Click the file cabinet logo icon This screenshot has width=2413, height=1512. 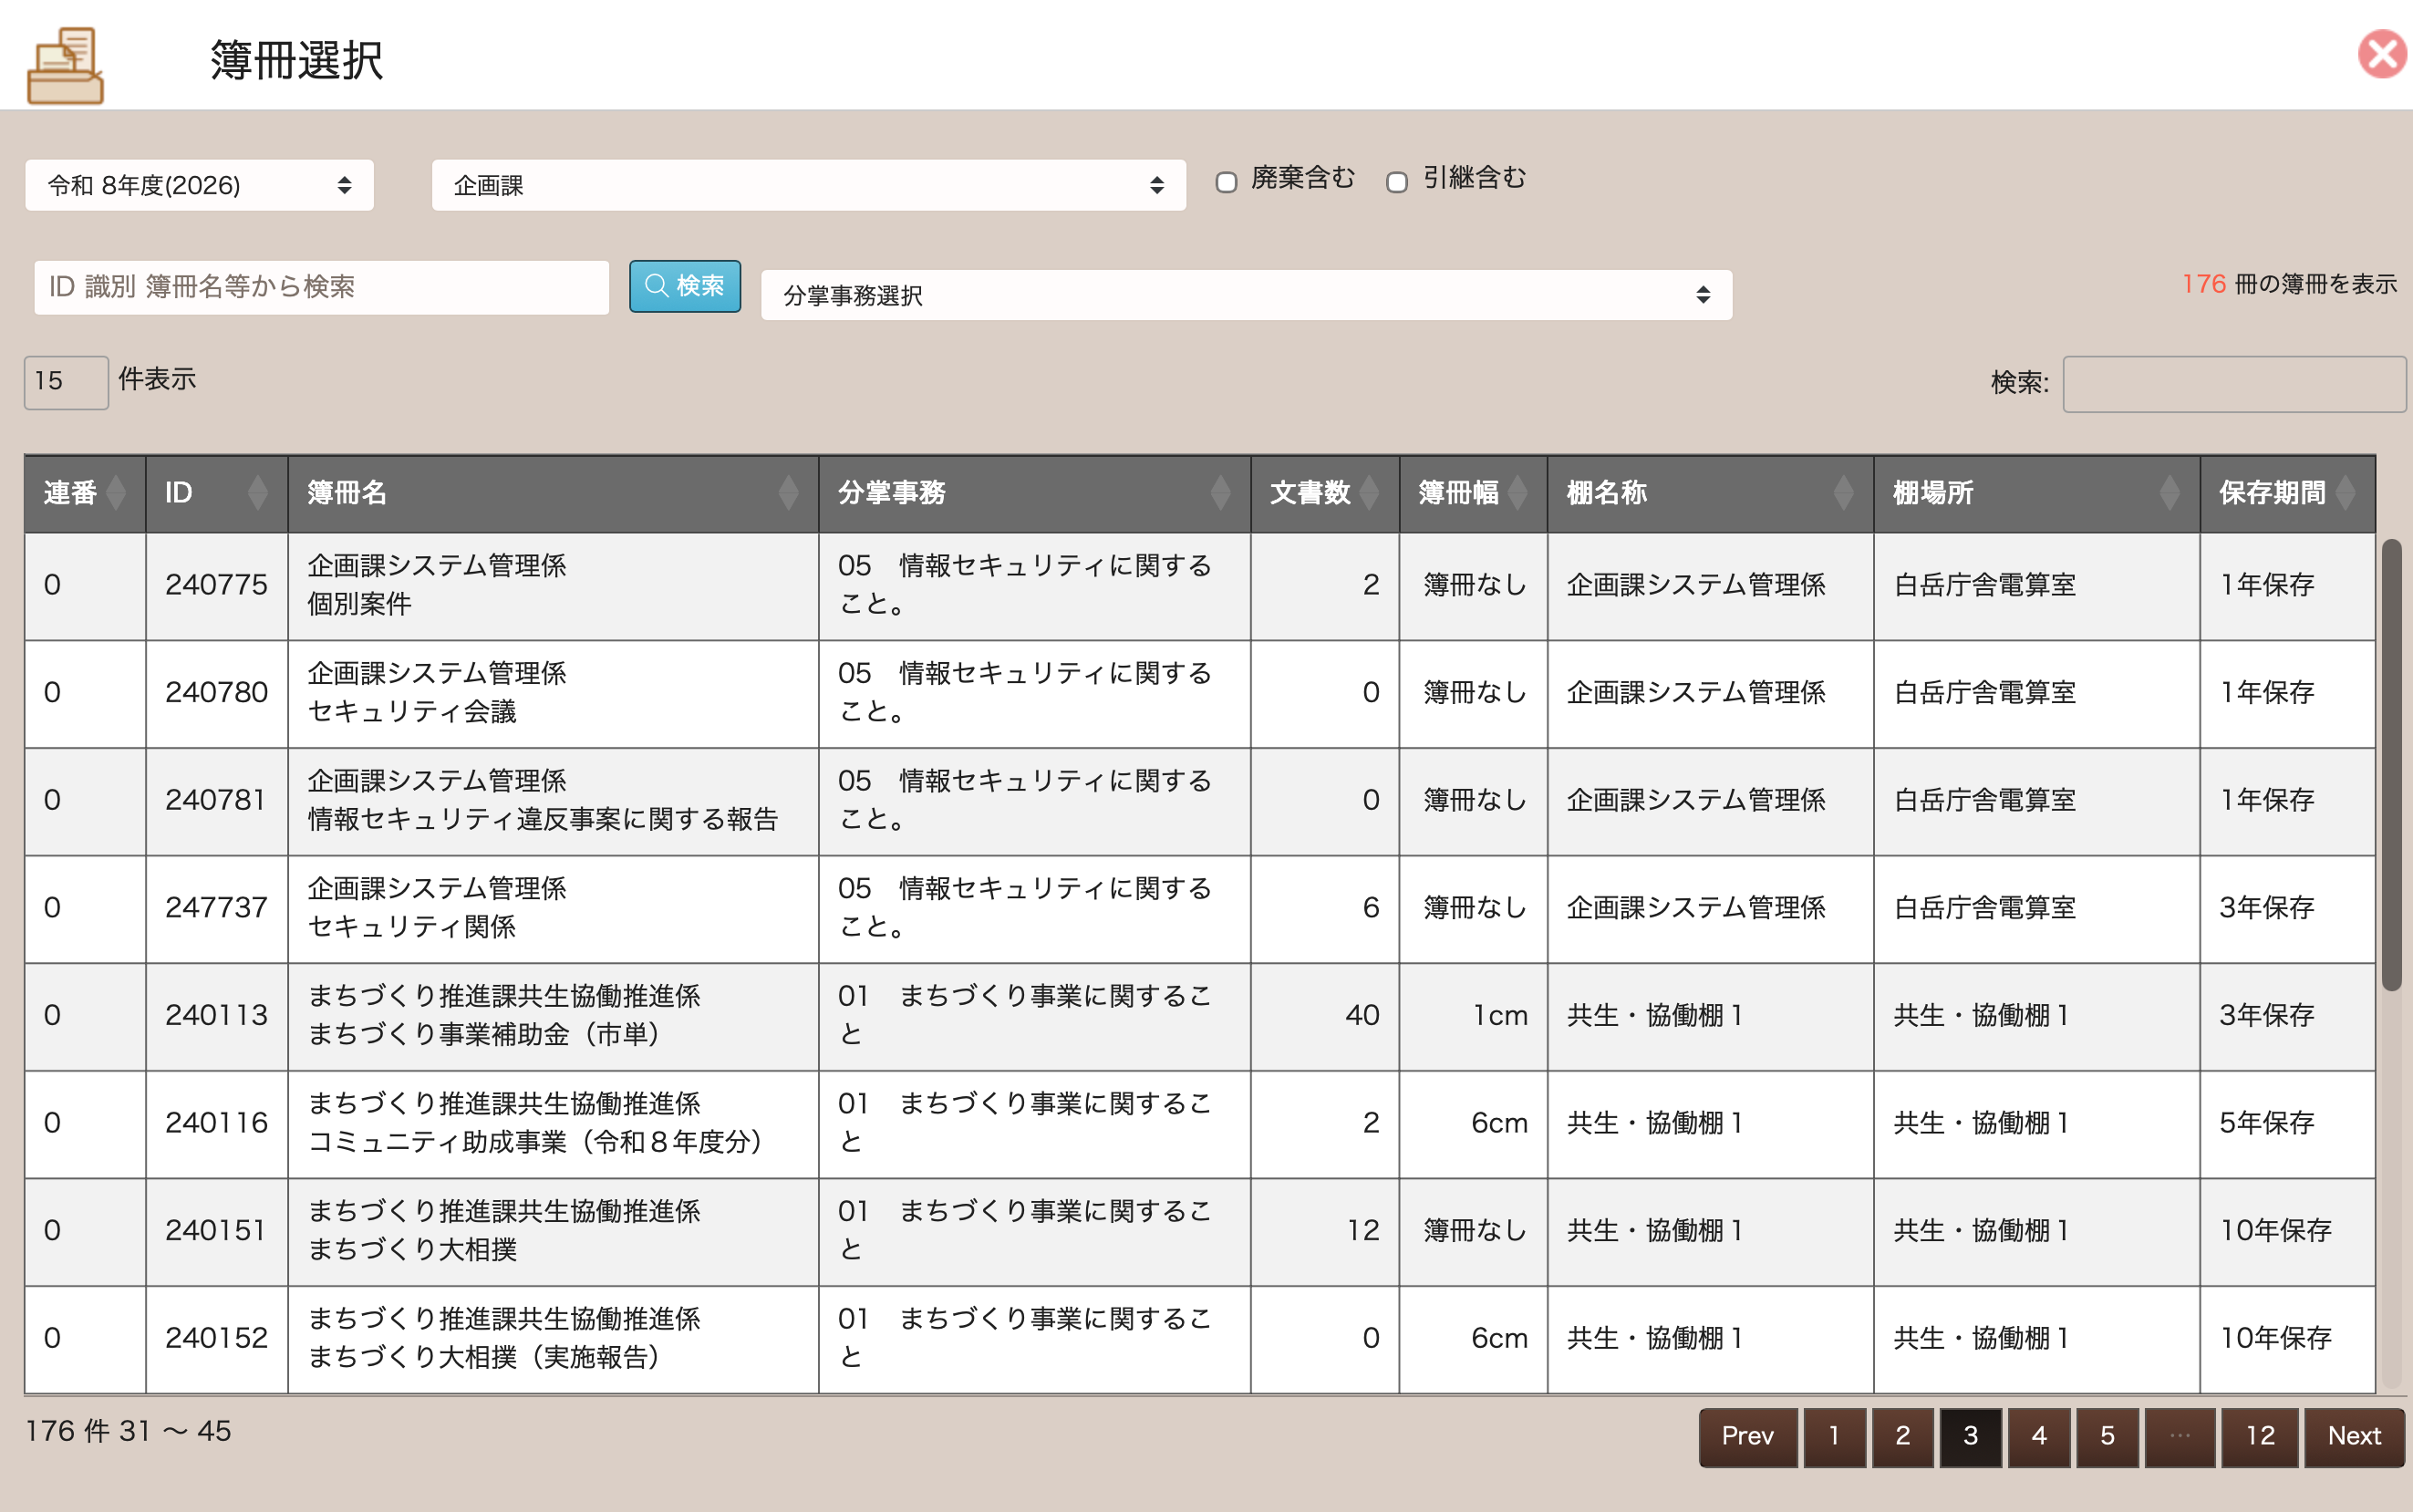pos(65,65)
